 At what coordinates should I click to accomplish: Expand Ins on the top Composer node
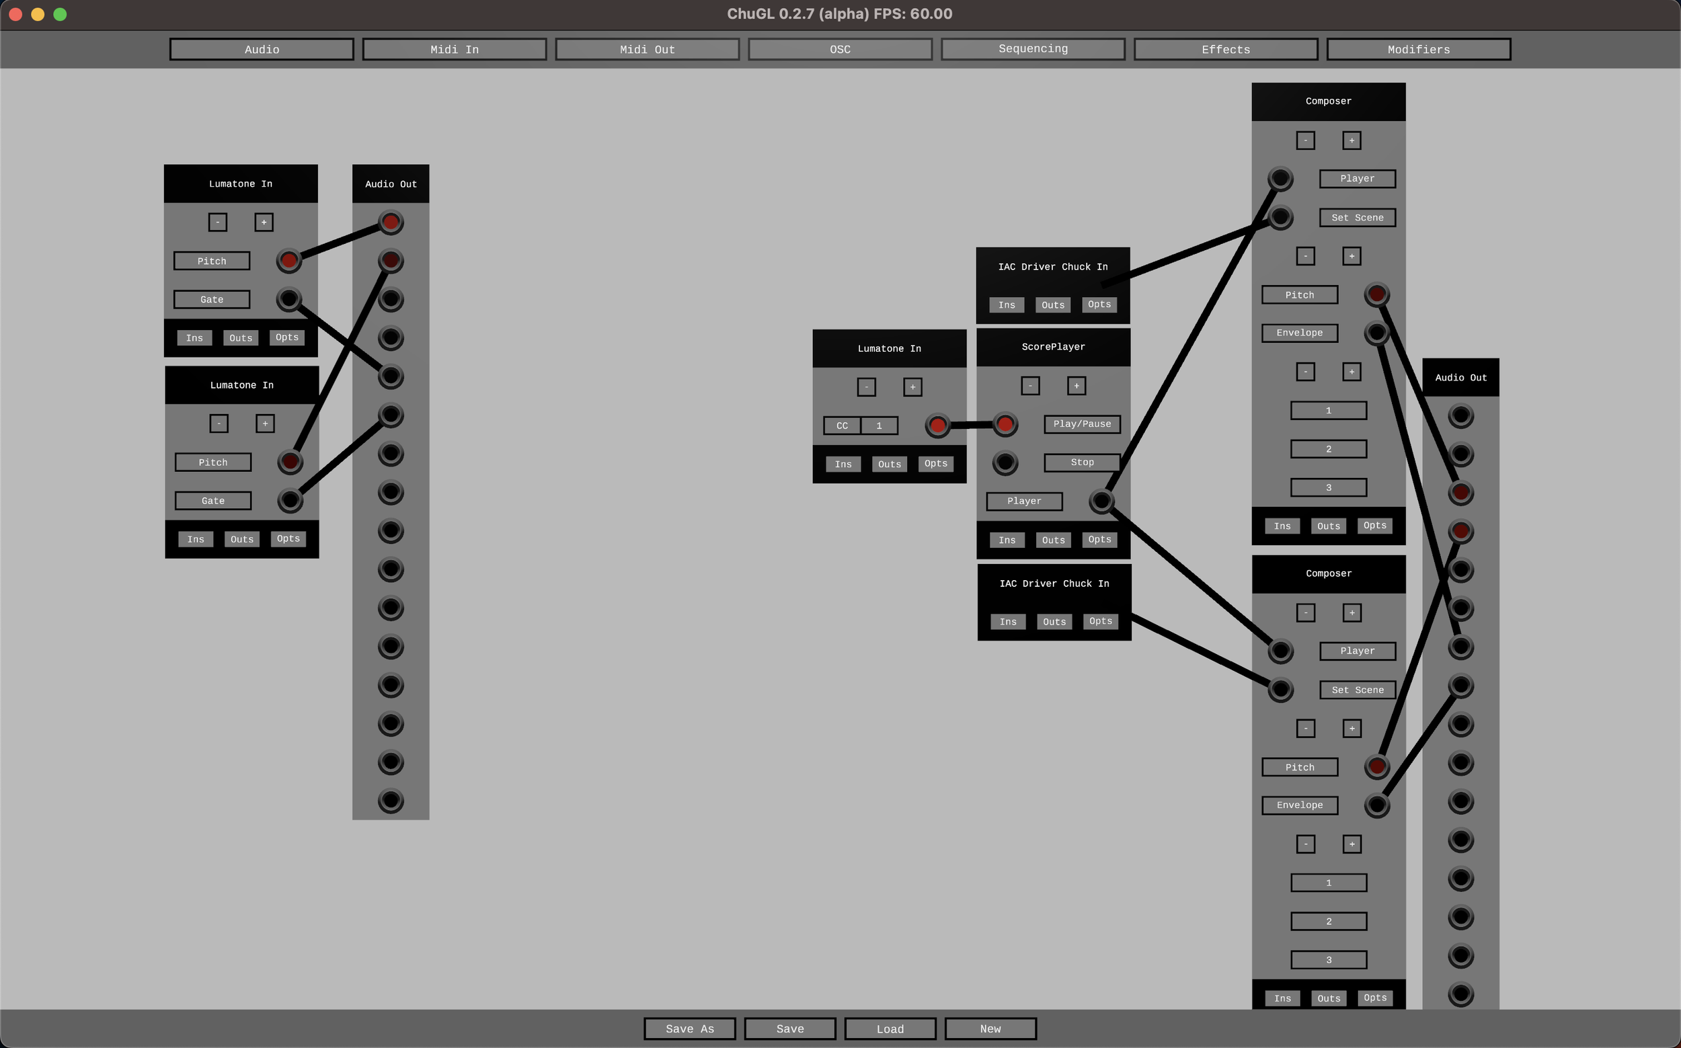1282,526
